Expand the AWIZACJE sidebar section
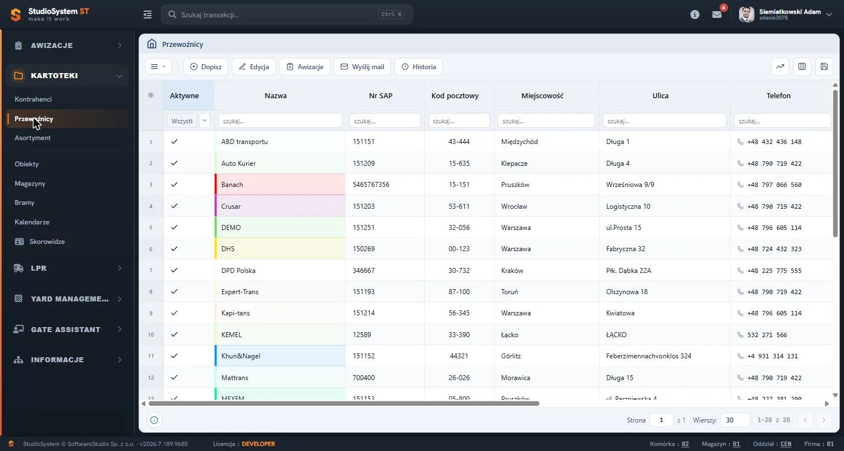 [67, 45]
